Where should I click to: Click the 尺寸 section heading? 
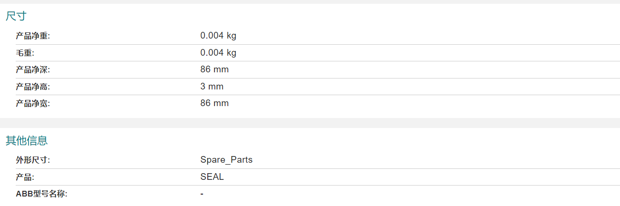(x=16, y=16)
